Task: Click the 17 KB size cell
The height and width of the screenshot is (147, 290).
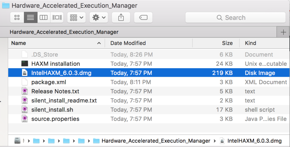Action: pos(224,110)
